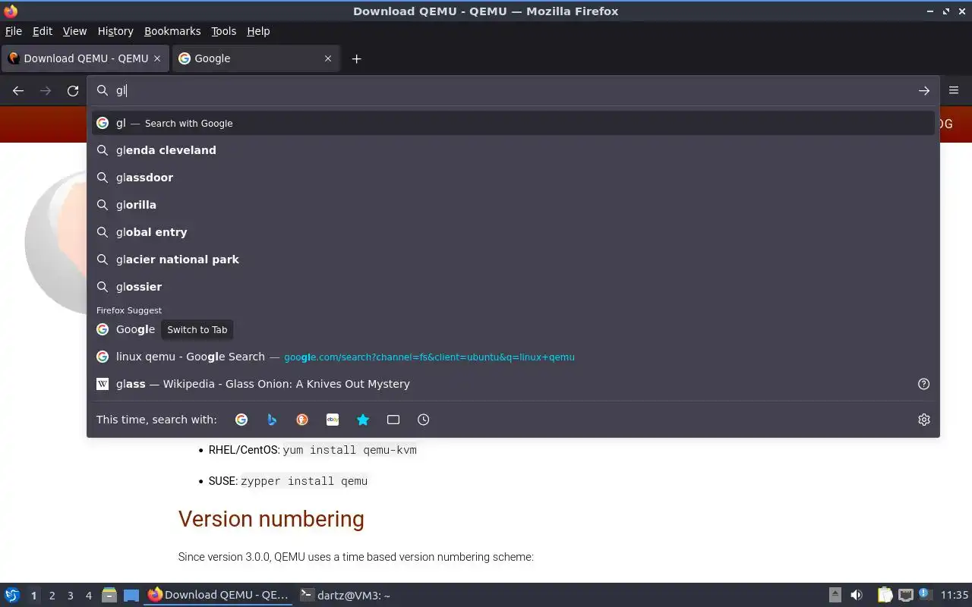Choose the 'glacier national park' suggestion

[513, 259]
